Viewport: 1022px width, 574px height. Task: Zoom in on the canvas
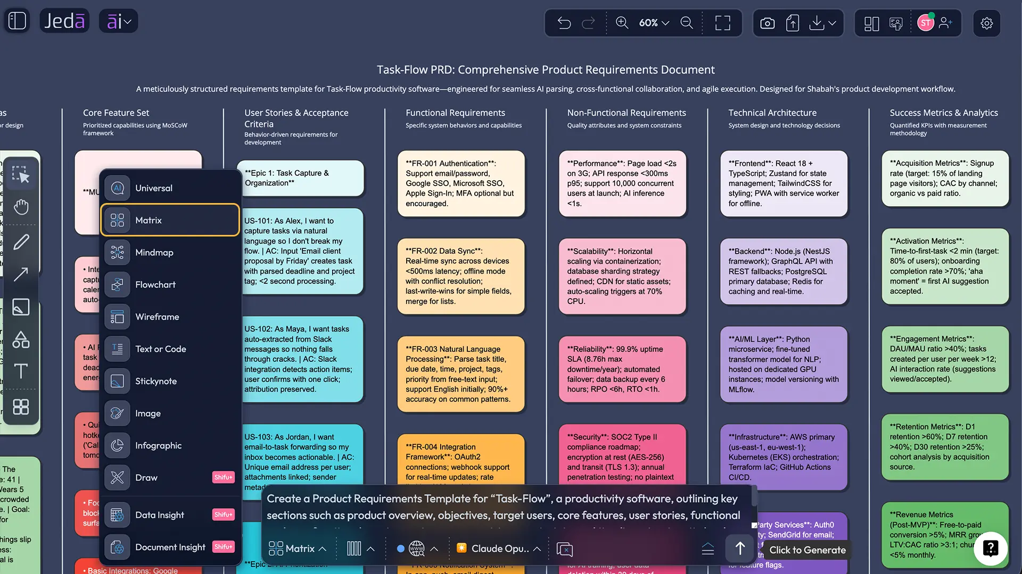(622, 23)
